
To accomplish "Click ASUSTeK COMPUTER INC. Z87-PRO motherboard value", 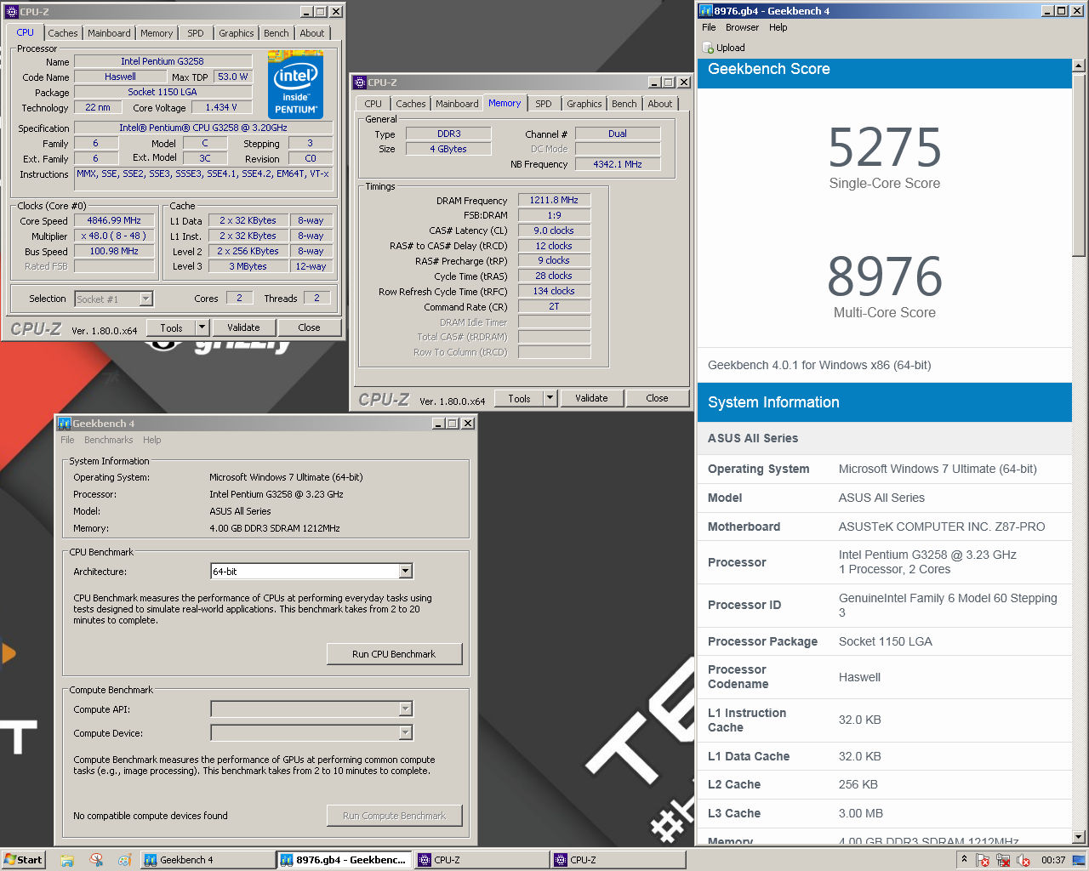I will 942,527.
